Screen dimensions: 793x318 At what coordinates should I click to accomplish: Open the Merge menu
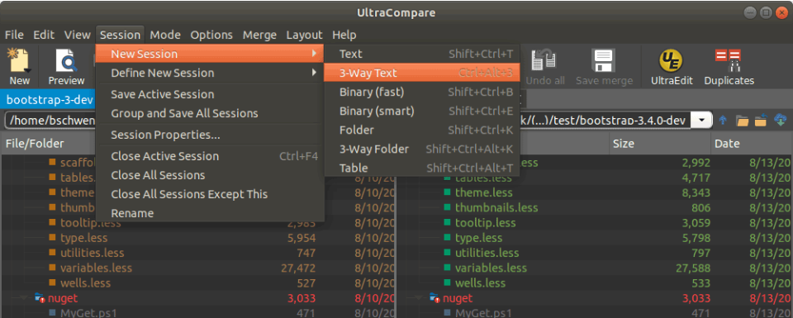(x=259, y=35)
